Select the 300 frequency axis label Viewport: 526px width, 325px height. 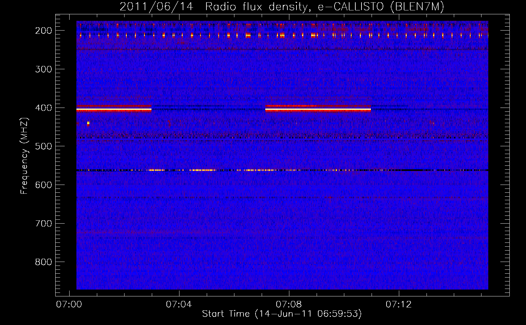[x=44, y=69]
